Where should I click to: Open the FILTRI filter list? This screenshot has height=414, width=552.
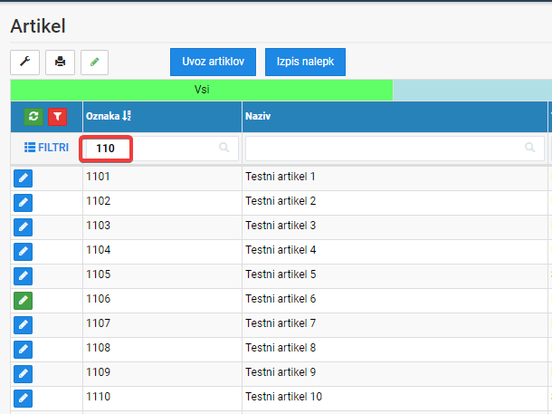click(x=46, y=148)
